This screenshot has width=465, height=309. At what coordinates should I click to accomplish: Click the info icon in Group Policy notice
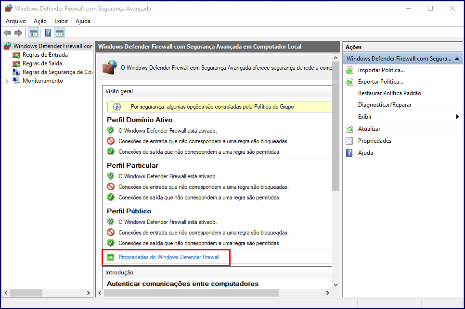tap(117, 107)
